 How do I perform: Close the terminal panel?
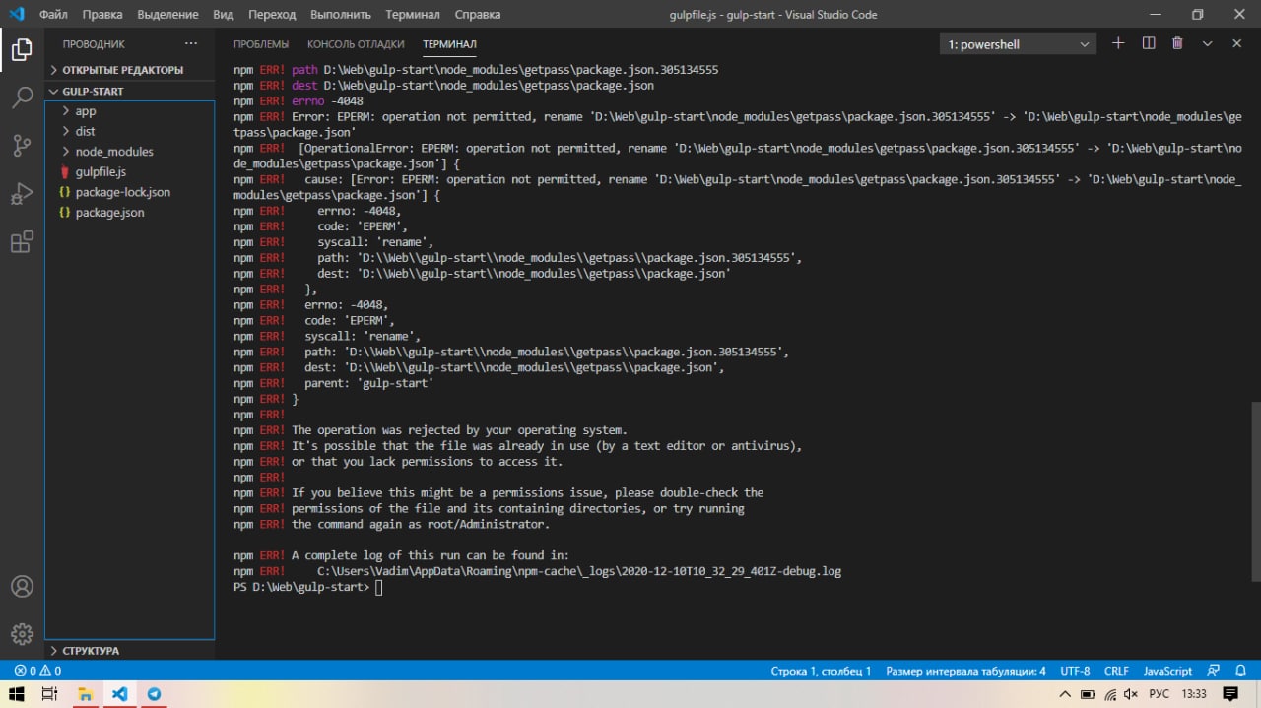tap(1236, 43)
